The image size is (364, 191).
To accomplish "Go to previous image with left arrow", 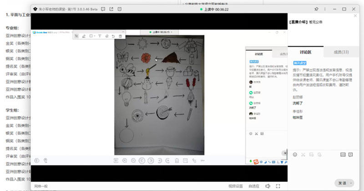I will pos(142,160).
